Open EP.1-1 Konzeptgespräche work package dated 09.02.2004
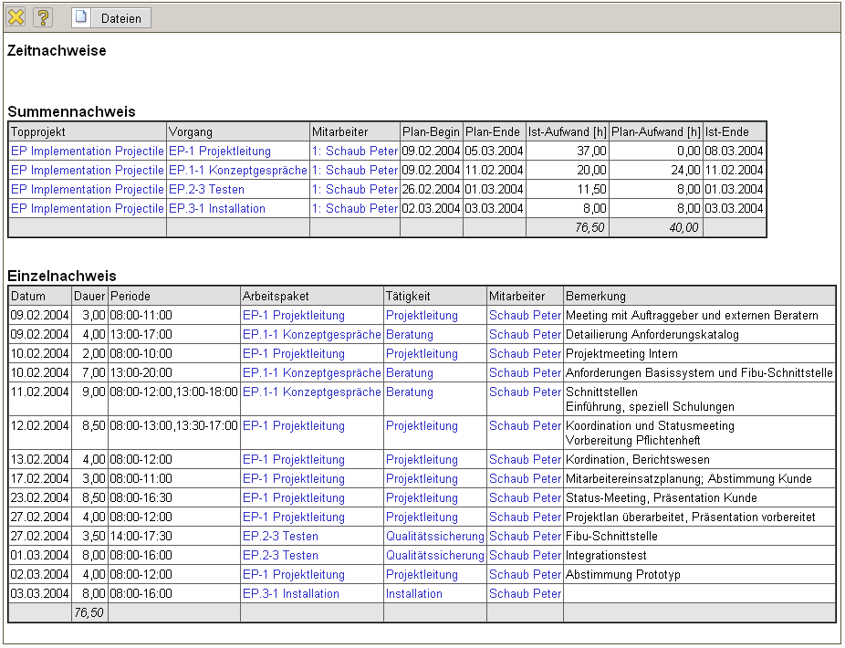845x648 pixels. click(x=311, y=335)
